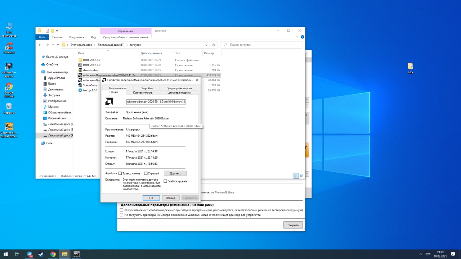Launch the CCleaner desktop icon
461x259 pixels.
pos(9,48)
